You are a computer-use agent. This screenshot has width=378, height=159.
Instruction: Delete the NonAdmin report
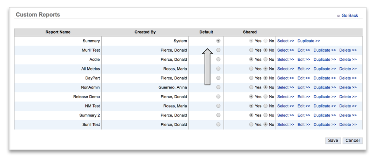point(348,87)
